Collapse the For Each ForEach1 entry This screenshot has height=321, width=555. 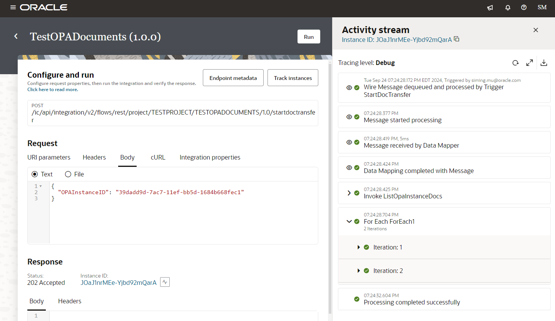[x=349, y=221]
